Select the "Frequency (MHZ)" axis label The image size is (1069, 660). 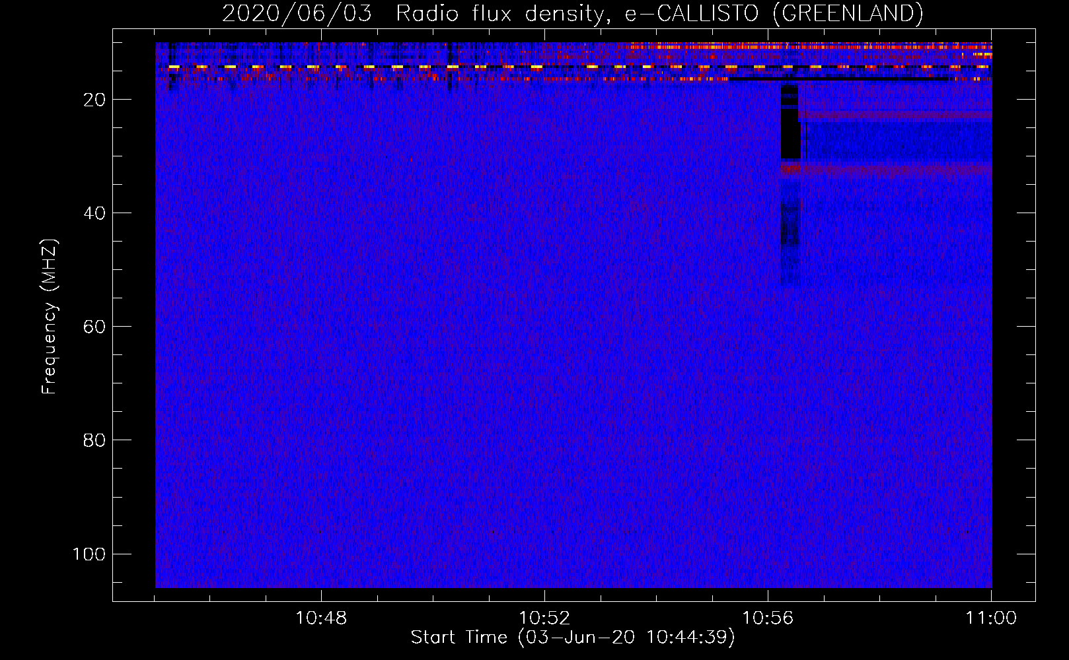(x=50, y=317)
